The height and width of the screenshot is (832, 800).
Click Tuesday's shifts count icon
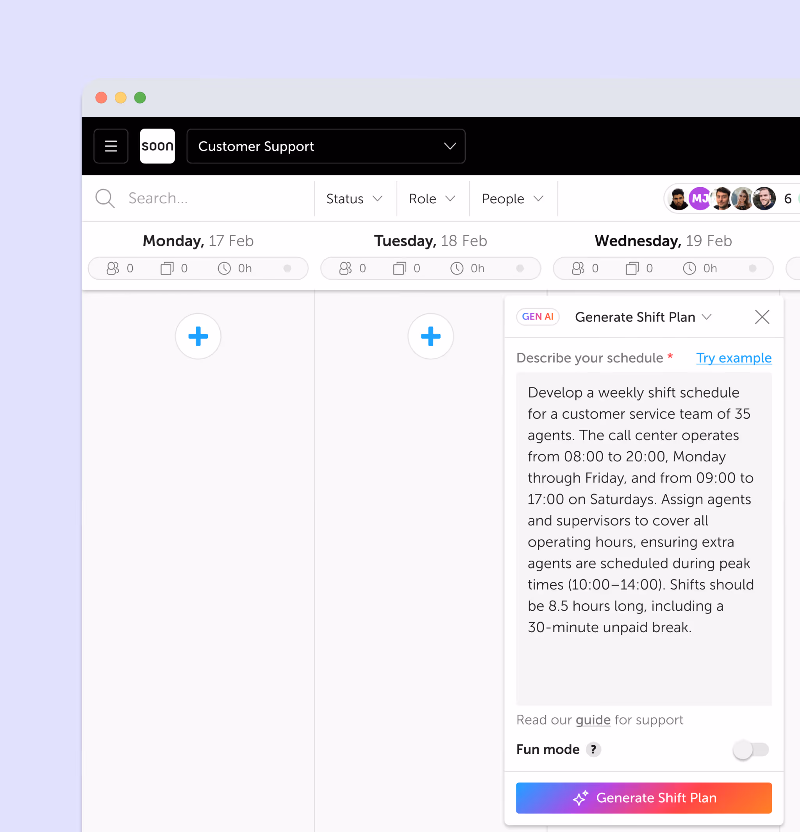[x=400, y=268]
